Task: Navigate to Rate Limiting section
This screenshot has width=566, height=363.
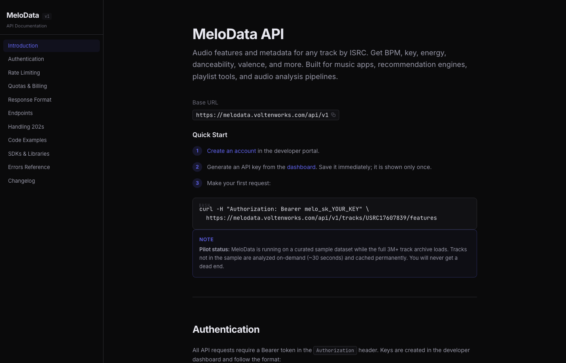Action: pos(24,73)
